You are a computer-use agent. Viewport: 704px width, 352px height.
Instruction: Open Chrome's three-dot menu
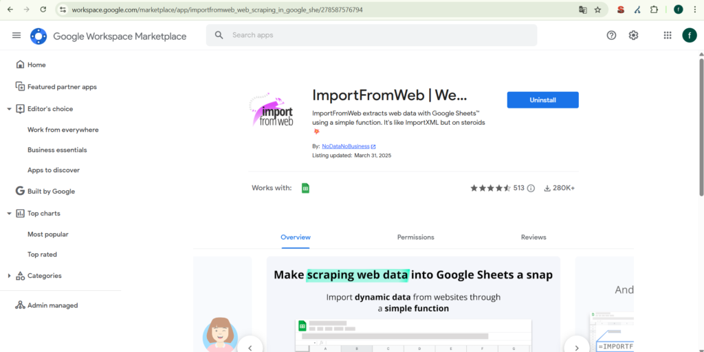click(x=694, y=10)
